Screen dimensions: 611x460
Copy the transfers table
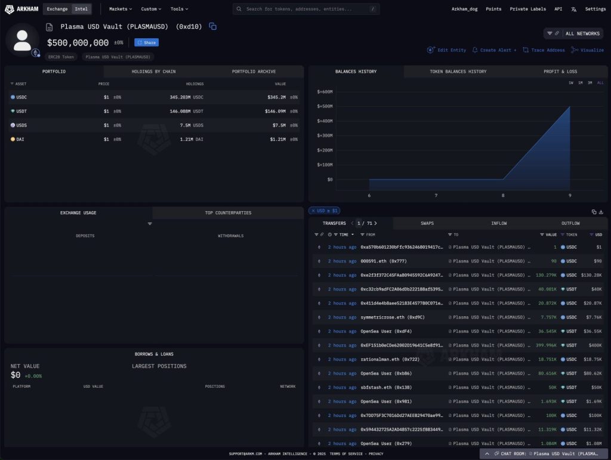[x=594, y=212]
